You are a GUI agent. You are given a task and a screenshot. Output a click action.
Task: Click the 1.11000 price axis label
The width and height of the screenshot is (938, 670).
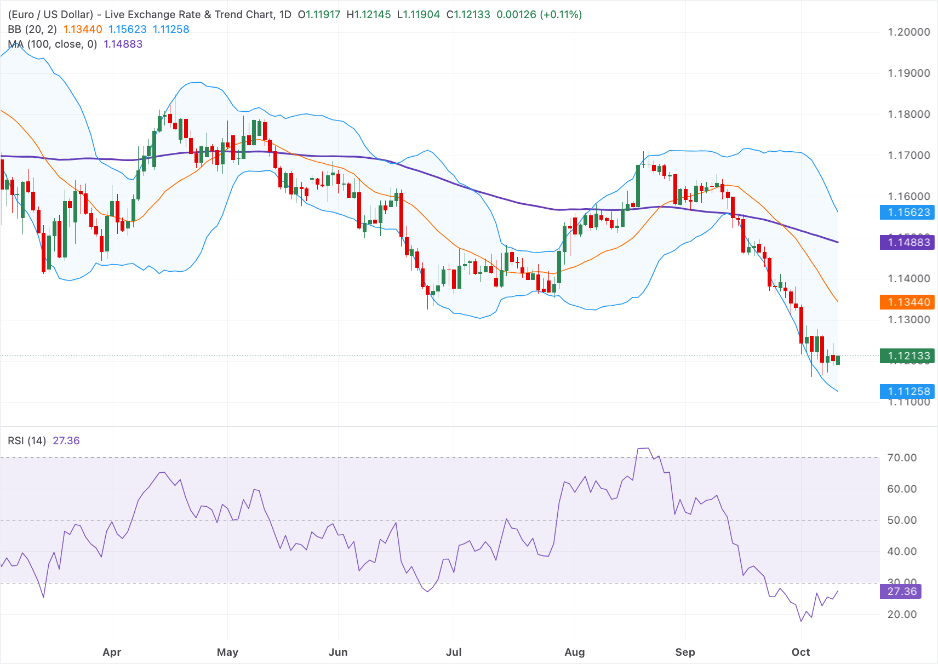pos(909,402)
